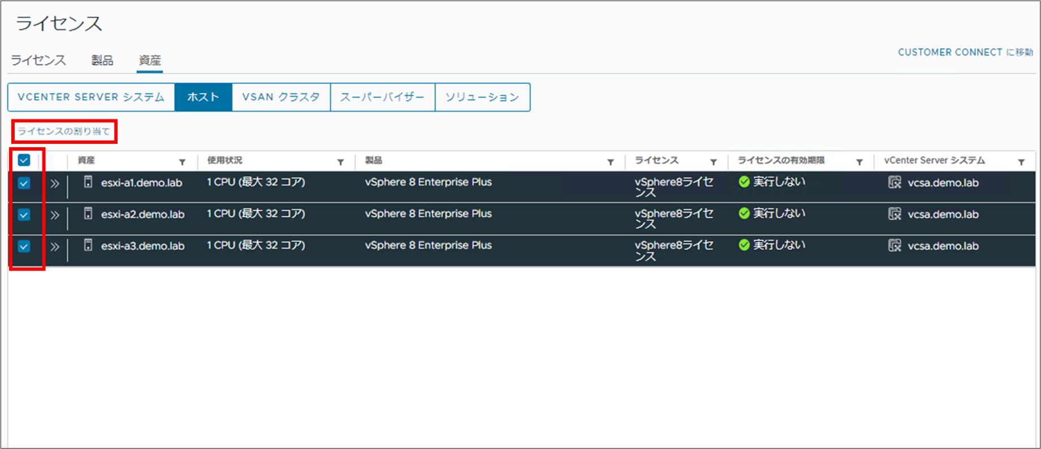Open filter for 製品 column
The image size is (1041, 449).
click(611, 162)
